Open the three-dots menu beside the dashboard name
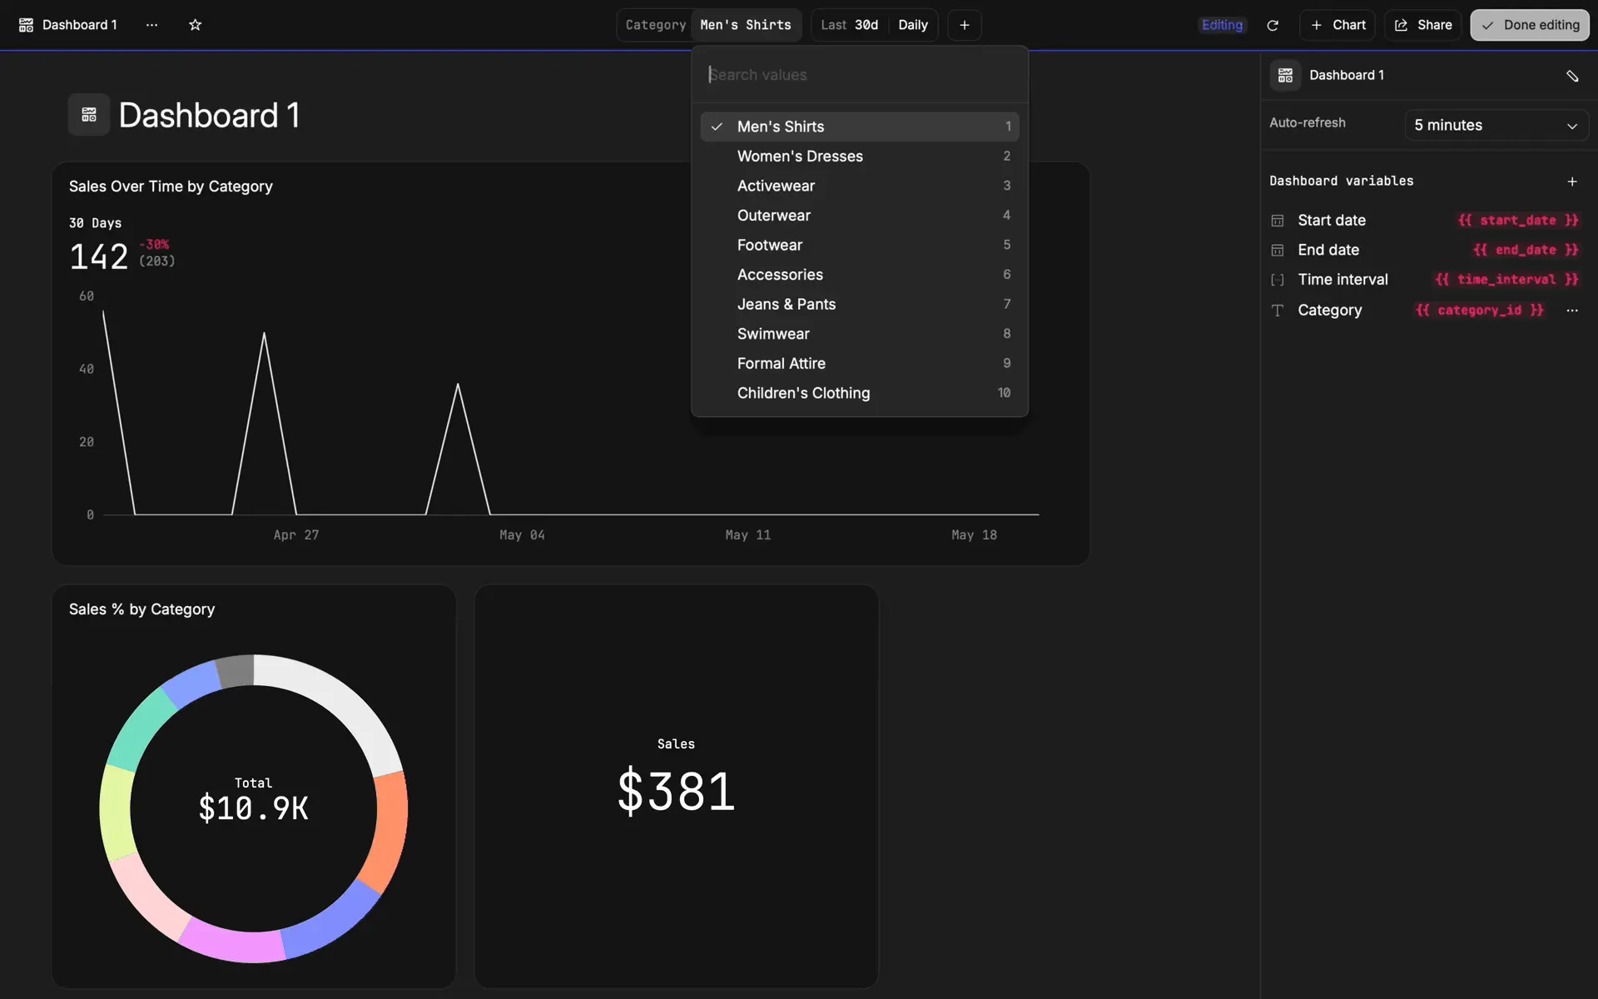 [151, 25]
